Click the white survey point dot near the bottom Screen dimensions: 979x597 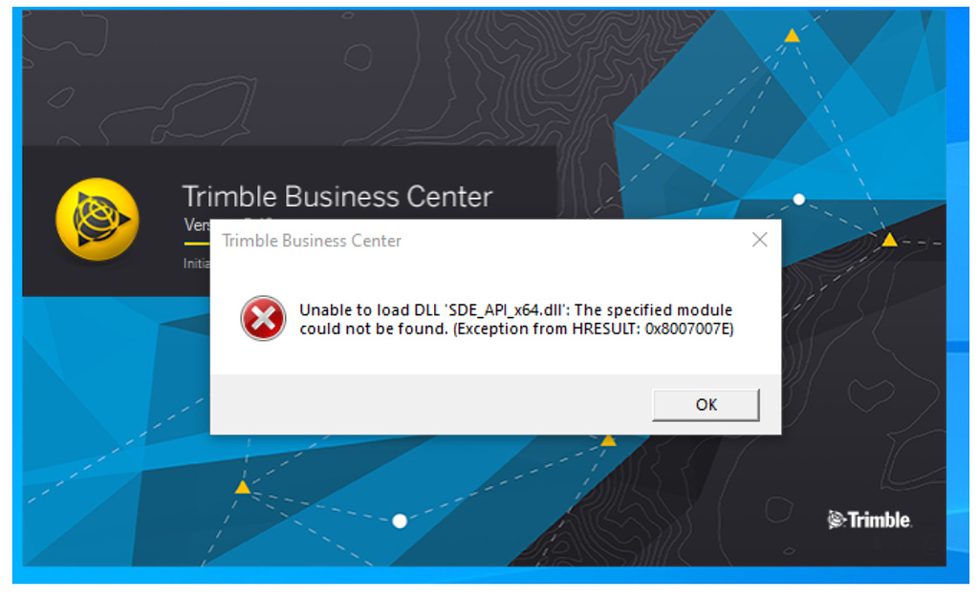tap(400, 521)
